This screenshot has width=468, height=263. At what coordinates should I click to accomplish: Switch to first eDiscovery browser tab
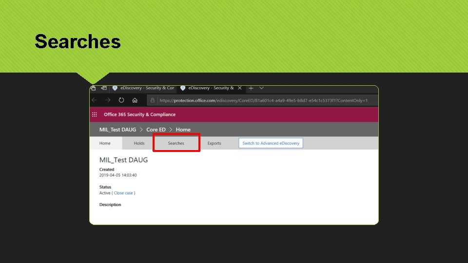click(x=143, y=88)
